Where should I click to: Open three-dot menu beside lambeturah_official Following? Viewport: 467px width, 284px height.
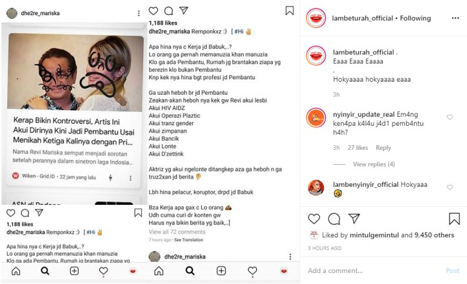click(455, 18)
